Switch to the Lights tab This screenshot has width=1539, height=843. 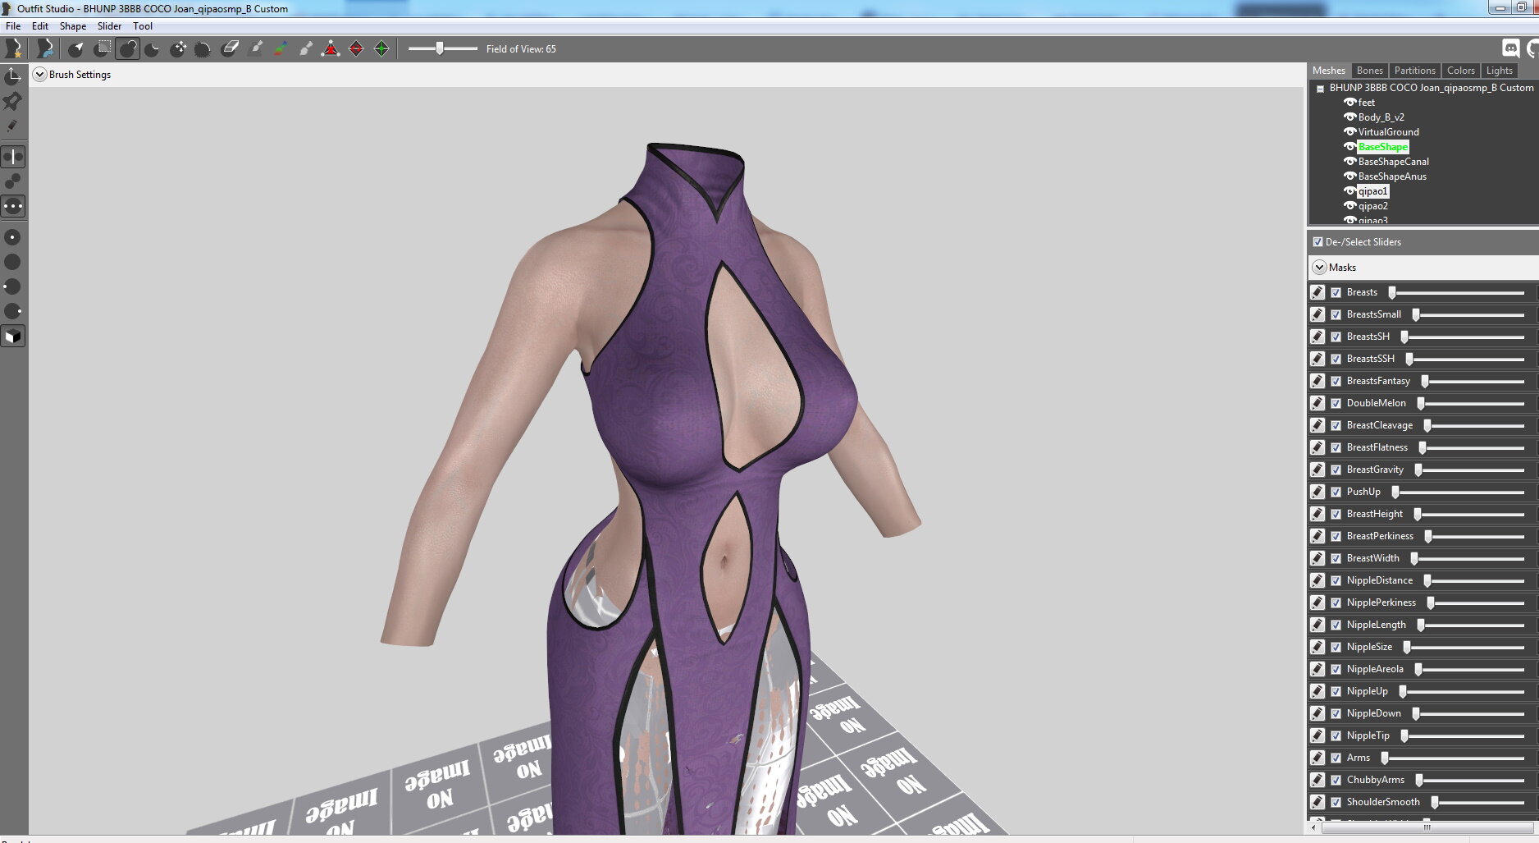[1499, 71]
